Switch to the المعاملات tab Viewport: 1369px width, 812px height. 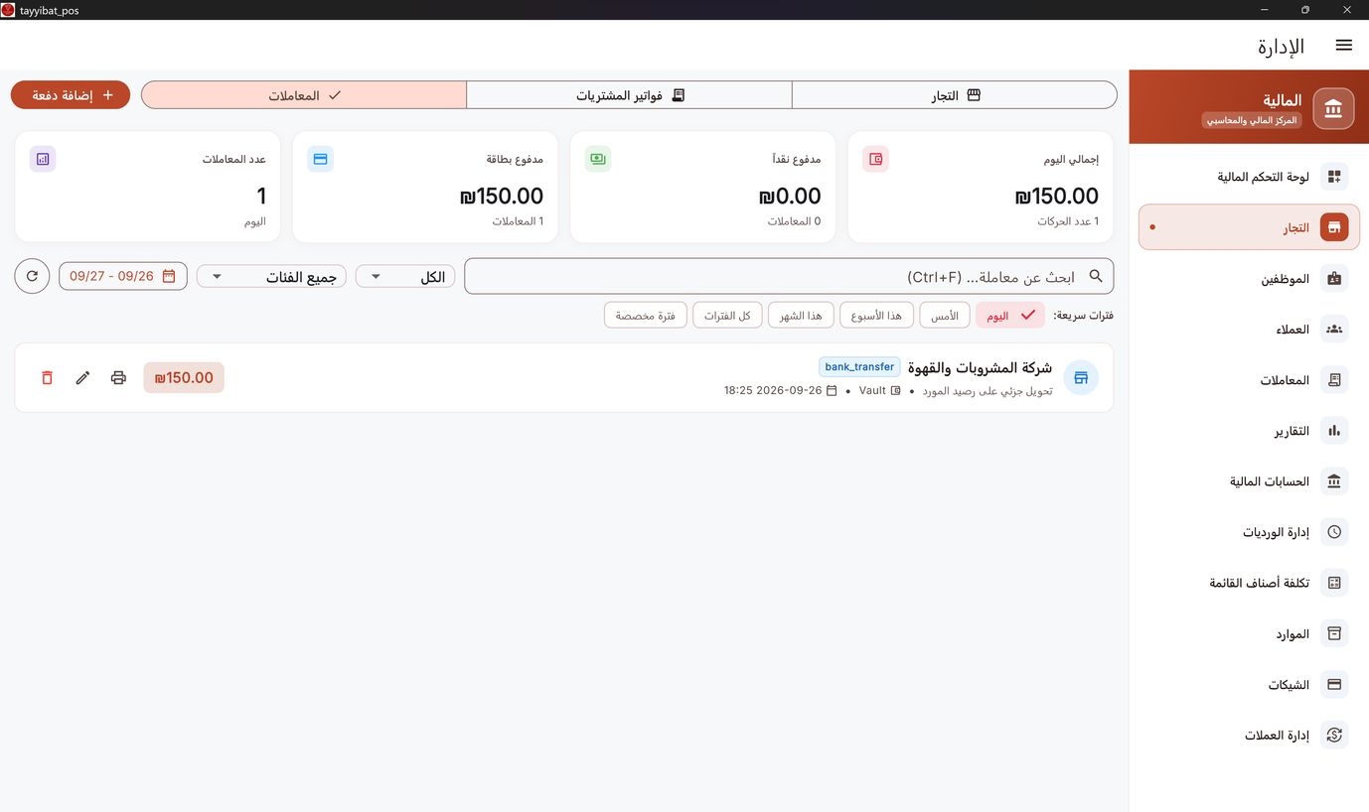(x=304, y=95)
